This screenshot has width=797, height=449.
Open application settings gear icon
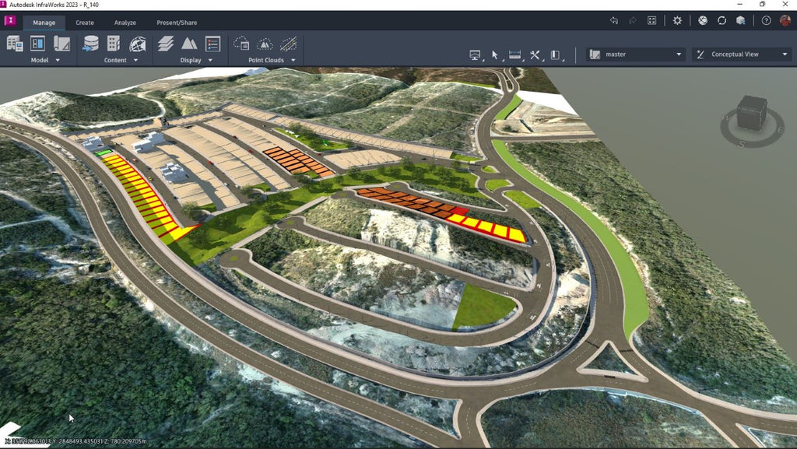pos(677,21)
